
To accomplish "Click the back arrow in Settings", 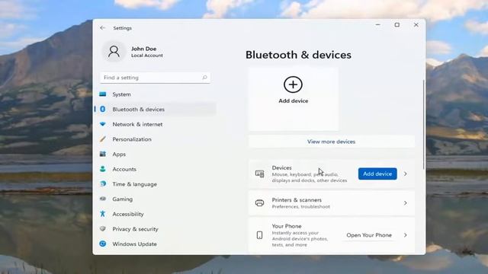I will point(102,28).
